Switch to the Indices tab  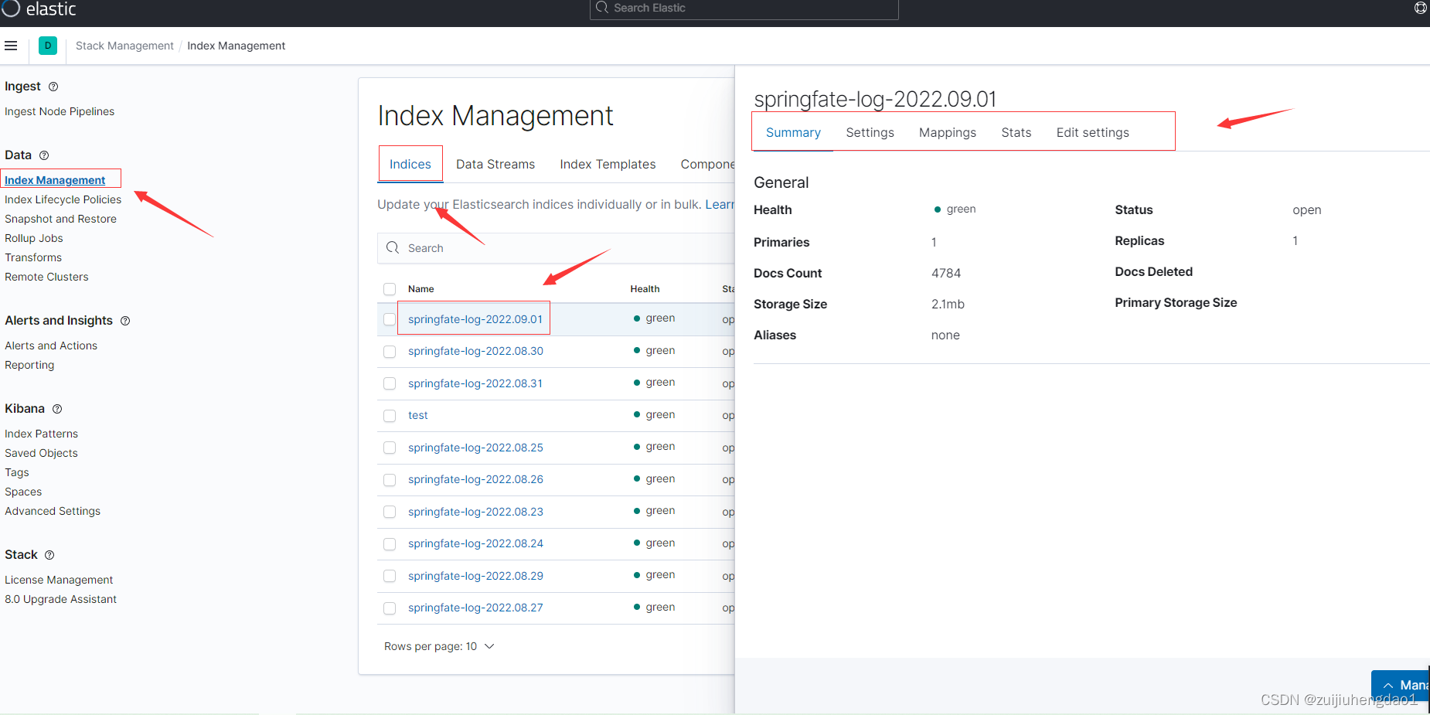[410, 164]
